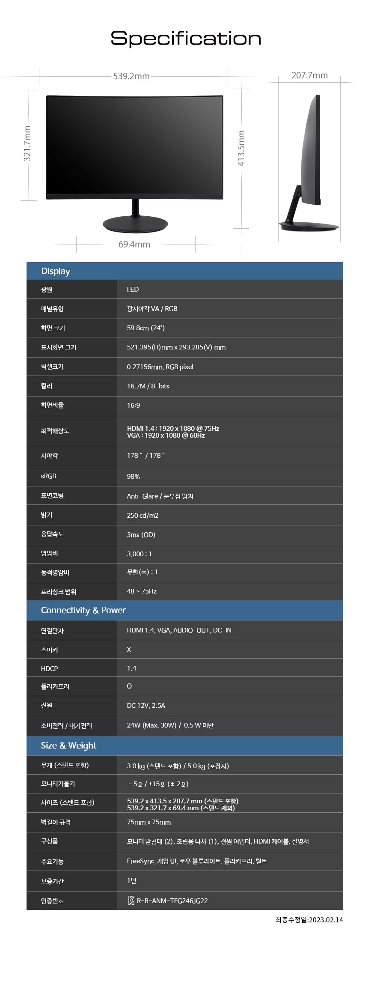The height and width of the screenshot is (1005, 368).
Task: Click the HDMI 1.4 resolution 75Hz value
Action: coord(173,428)
